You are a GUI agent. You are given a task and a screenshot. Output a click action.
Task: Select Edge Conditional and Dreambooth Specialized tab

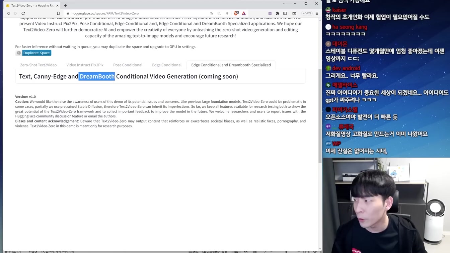click(231, 65)
